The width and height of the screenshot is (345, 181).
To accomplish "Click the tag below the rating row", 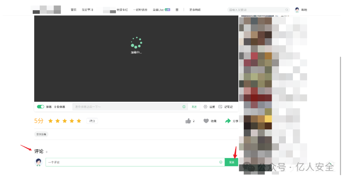I will coord(41,134).
